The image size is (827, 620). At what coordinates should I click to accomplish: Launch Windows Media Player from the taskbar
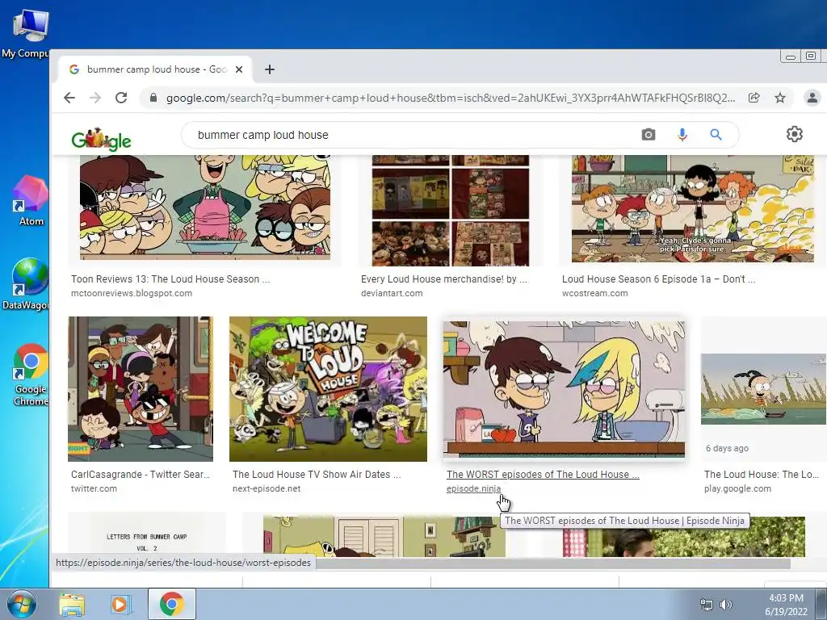tap(120, 604)
